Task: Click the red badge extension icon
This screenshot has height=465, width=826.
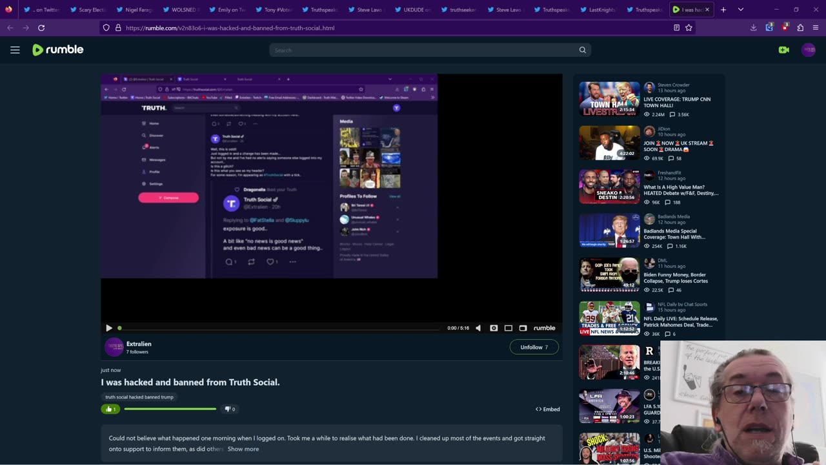Action: tap(785, 28)
